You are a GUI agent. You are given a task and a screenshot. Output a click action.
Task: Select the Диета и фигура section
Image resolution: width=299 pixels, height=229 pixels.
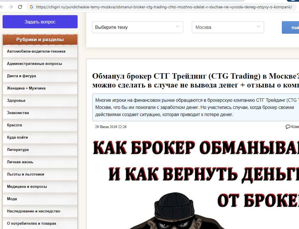click(40, 76)
